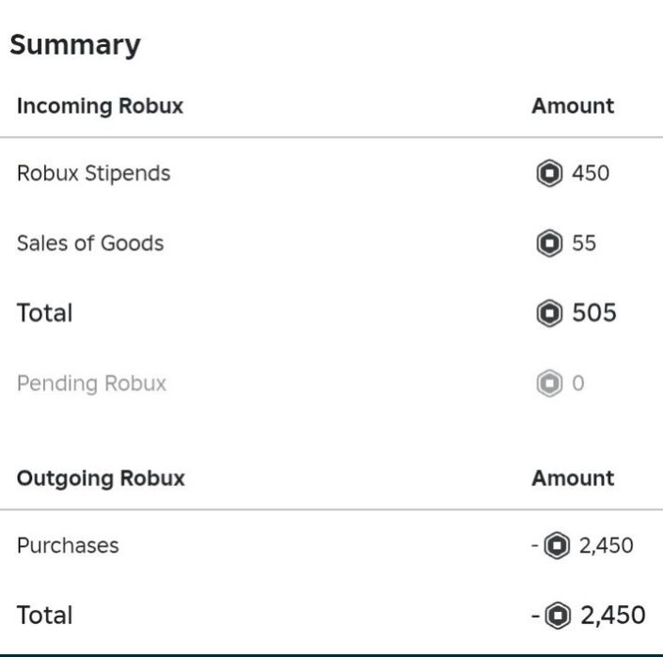The image size is (663, 657).
Task: Click the greyed Robux icon for Pending Robux
Action: pyautogui.click(x=549, y=383)
